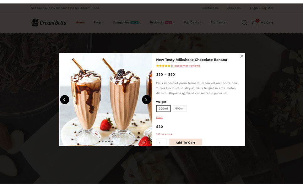
Task: Close the quick view popup
Action: point(242,56)
